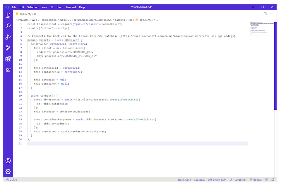The image size is (281, 185).
Task: Click the sql breadcrumb
Action: pos(130,20)
